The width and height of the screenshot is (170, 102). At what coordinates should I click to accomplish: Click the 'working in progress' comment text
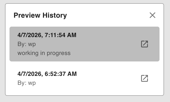(44, 53)
